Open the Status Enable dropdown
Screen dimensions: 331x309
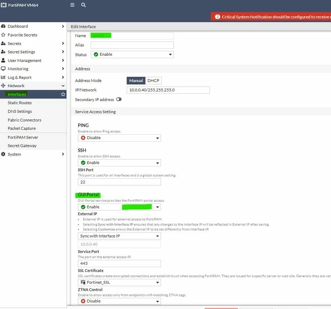coord(132,54)
